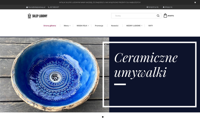Open the Ceramiczne umywalki banner
This screenshot has width=200, height=119.
coord(100,74)
